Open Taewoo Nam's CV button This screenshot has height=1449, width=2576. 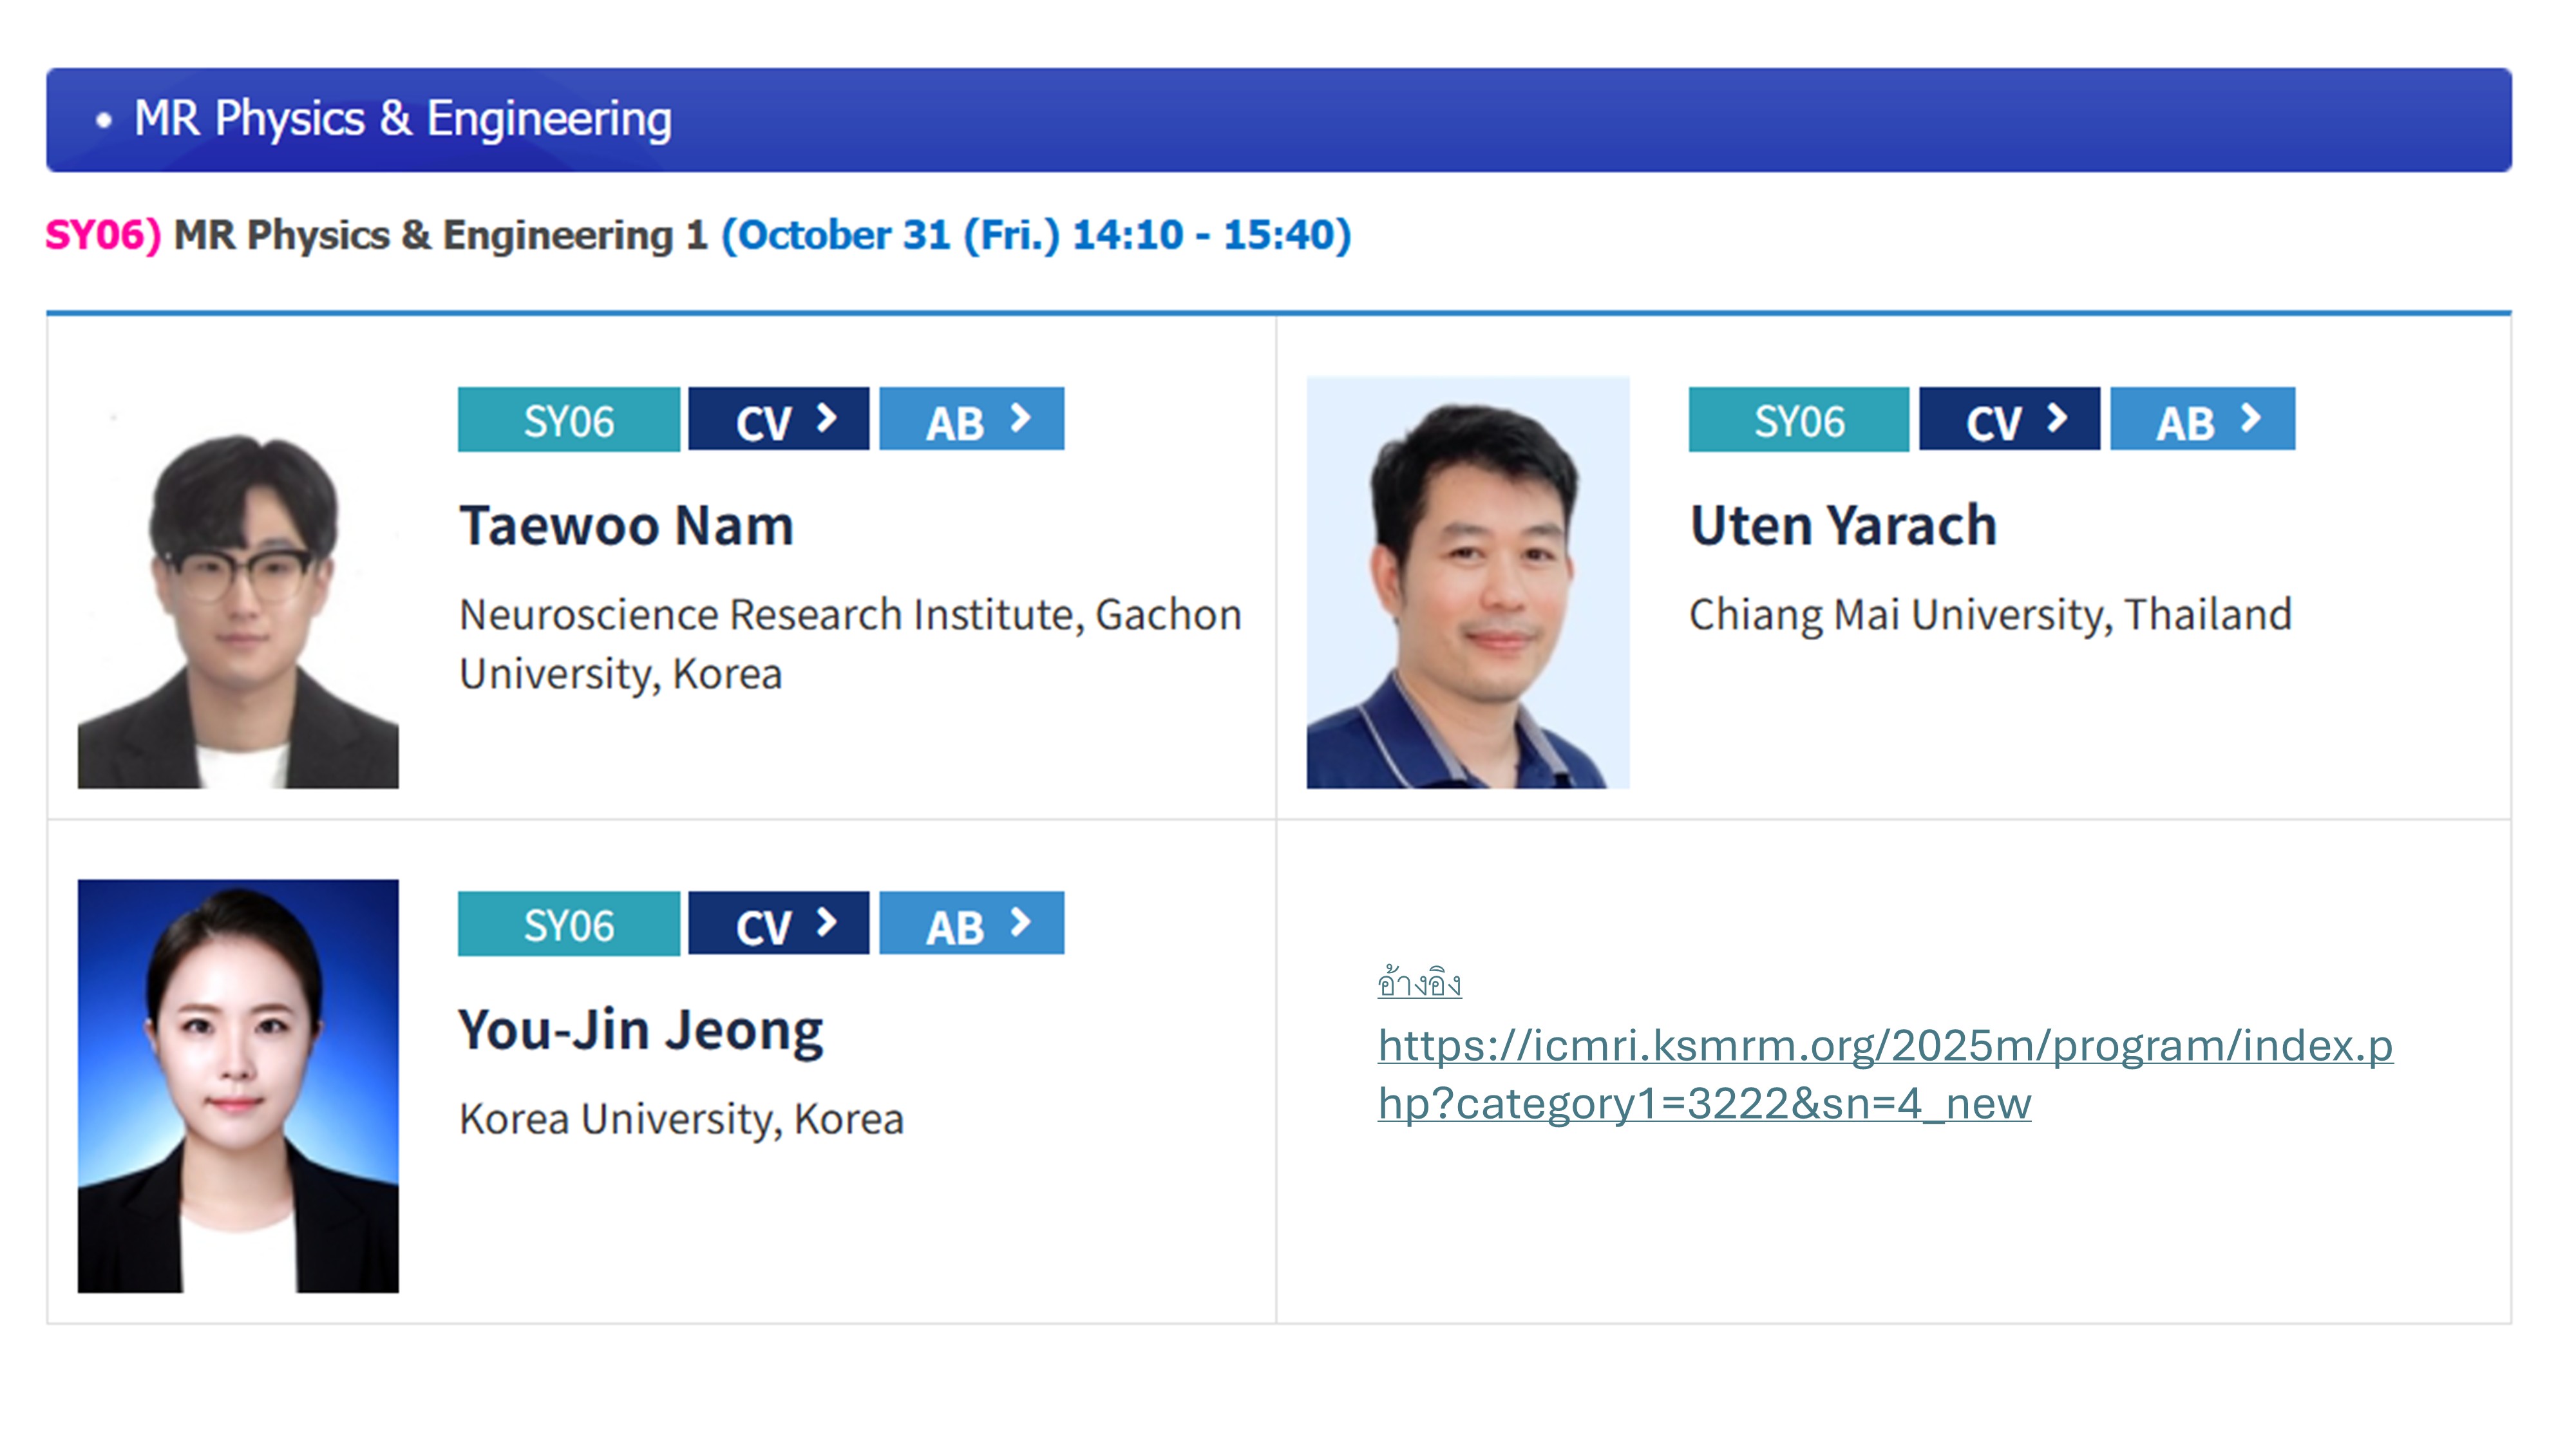778,420
